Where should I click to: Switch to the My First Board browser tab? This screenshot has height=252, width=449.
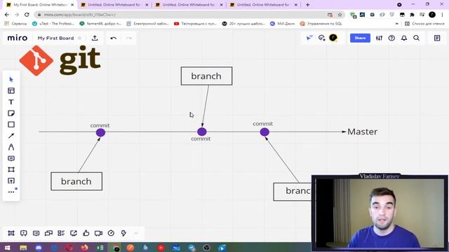(x=40, y=5)
